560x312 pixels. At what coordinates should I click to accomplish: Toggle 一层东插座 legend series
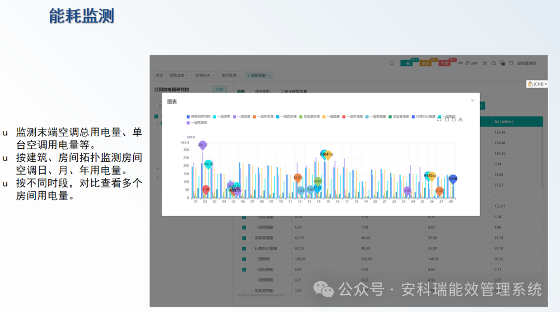click(353, 117)
